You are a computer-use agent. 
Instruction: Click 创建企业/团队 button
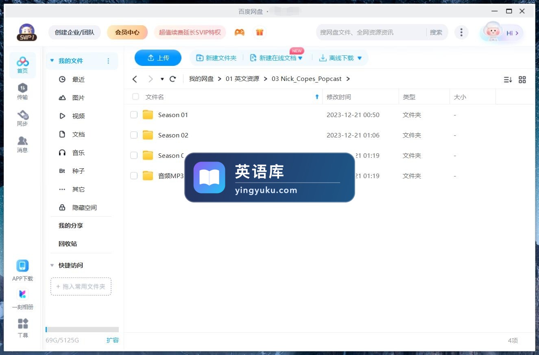74,32
